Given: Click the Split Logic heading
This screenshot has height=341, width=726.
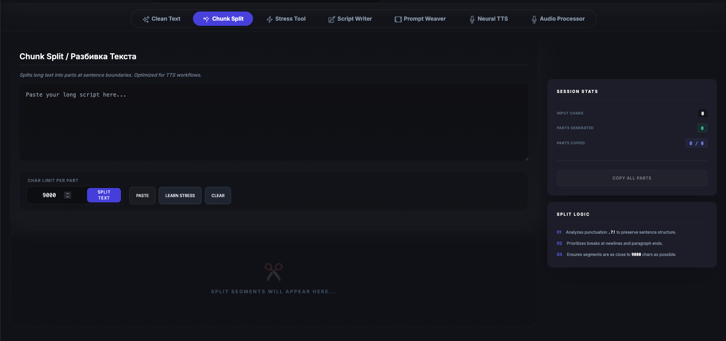Looking at the screenshot, I should click(x=573, y=214).
